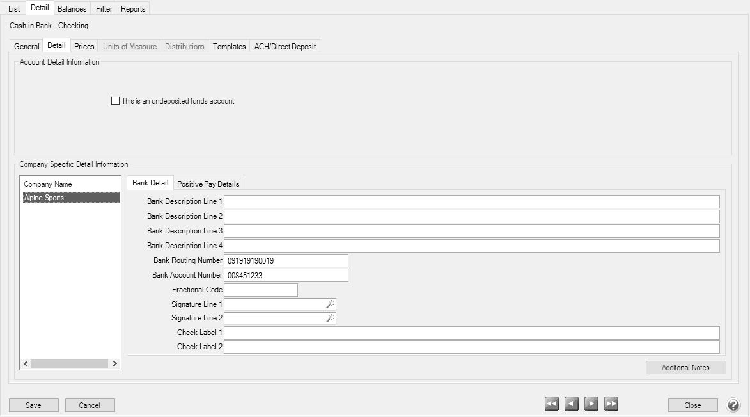Screen dimensions: 750x417
Task: Open the Templates tab
Action: coord(229,46)
